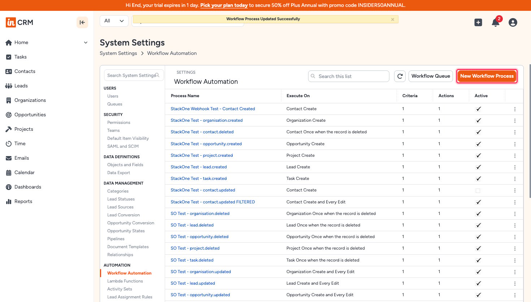Open the SO Test - organisation.updated process
The height and width of the screenshot is (302, 531).
coord(200,272)
